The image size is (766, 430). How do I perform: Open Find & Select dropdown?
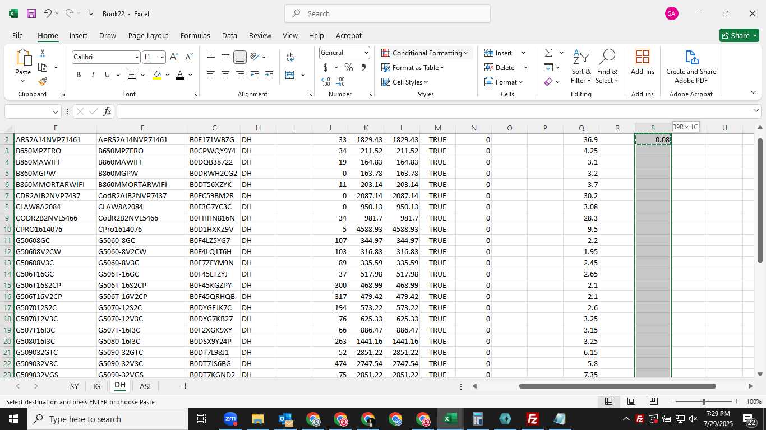click(x=607, y=67)
